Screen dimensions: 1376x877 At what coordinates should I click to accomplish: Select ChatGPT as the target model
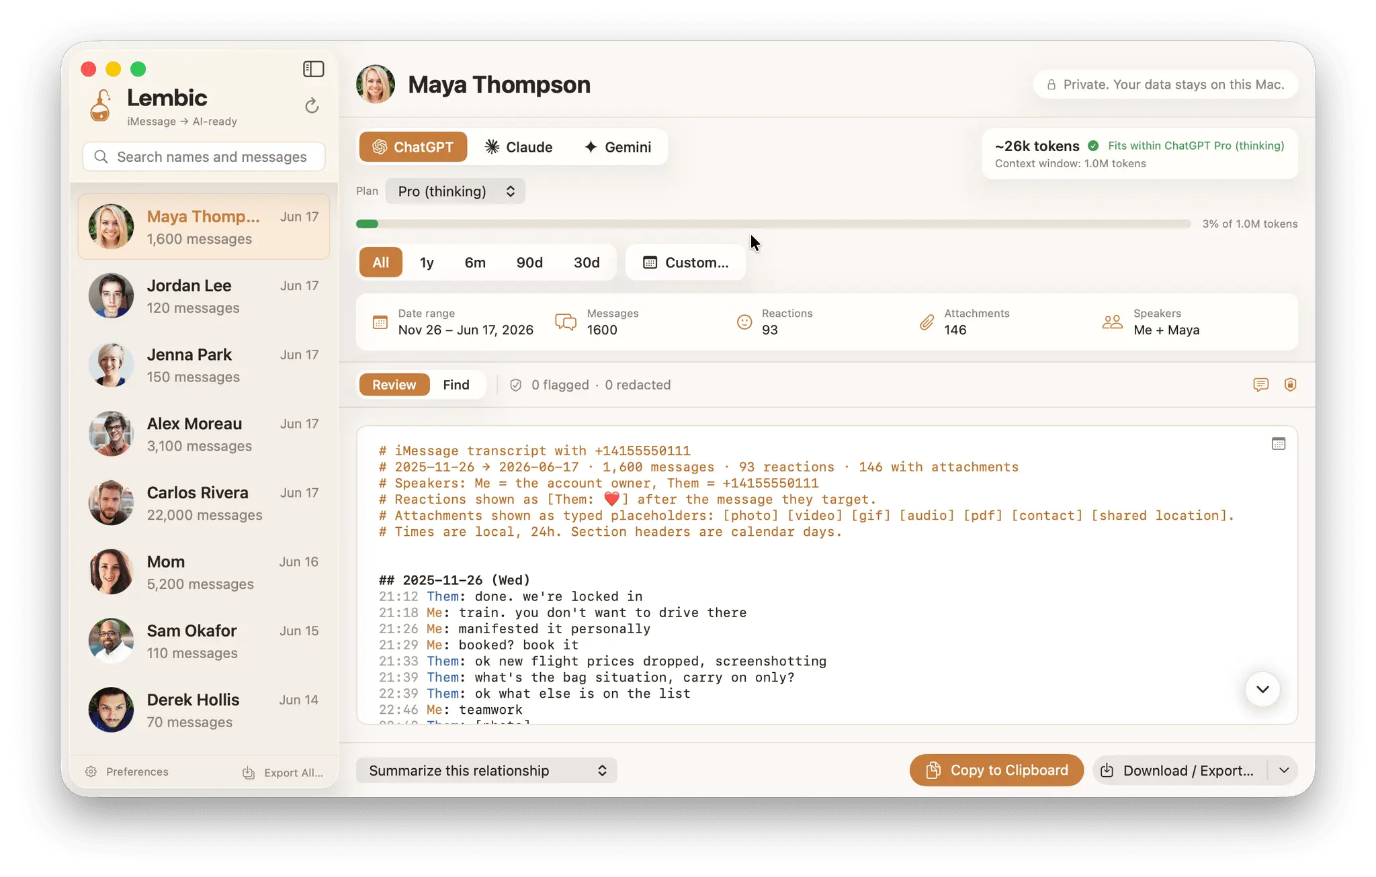click(x=413, y=147)
